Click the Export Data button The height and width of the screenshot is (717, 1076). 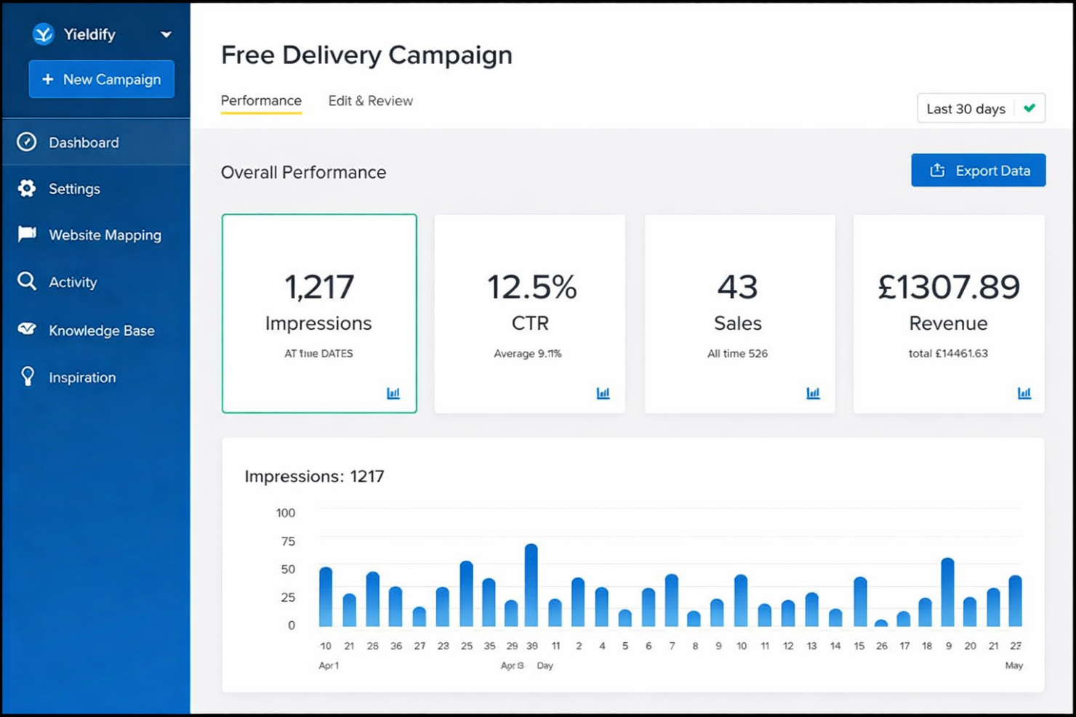978,170
